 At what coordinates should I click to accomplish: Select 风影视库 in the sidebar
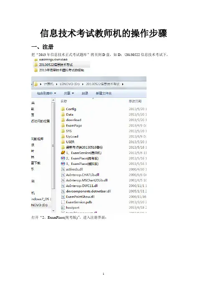38,139
